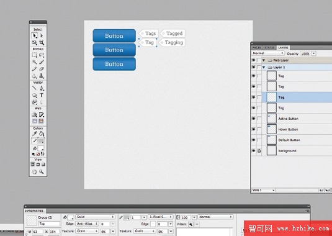Image resolution: width=332 pixels, height=236 pixels.
Task: Open Layers panel opacity slider arrow
Action: point(314,53)
